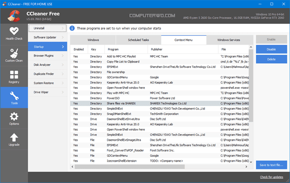Click the vertical scrollbar down arrow
Screen dimensions: 290x183
point(251,162)
